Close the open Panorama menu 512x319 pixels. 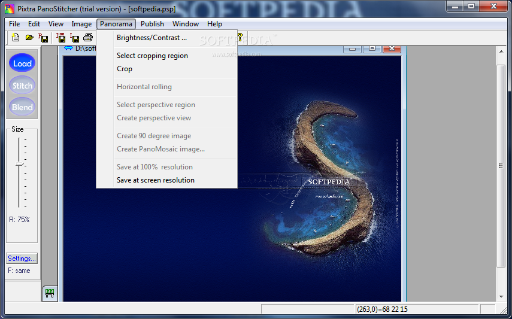(116, 24)
